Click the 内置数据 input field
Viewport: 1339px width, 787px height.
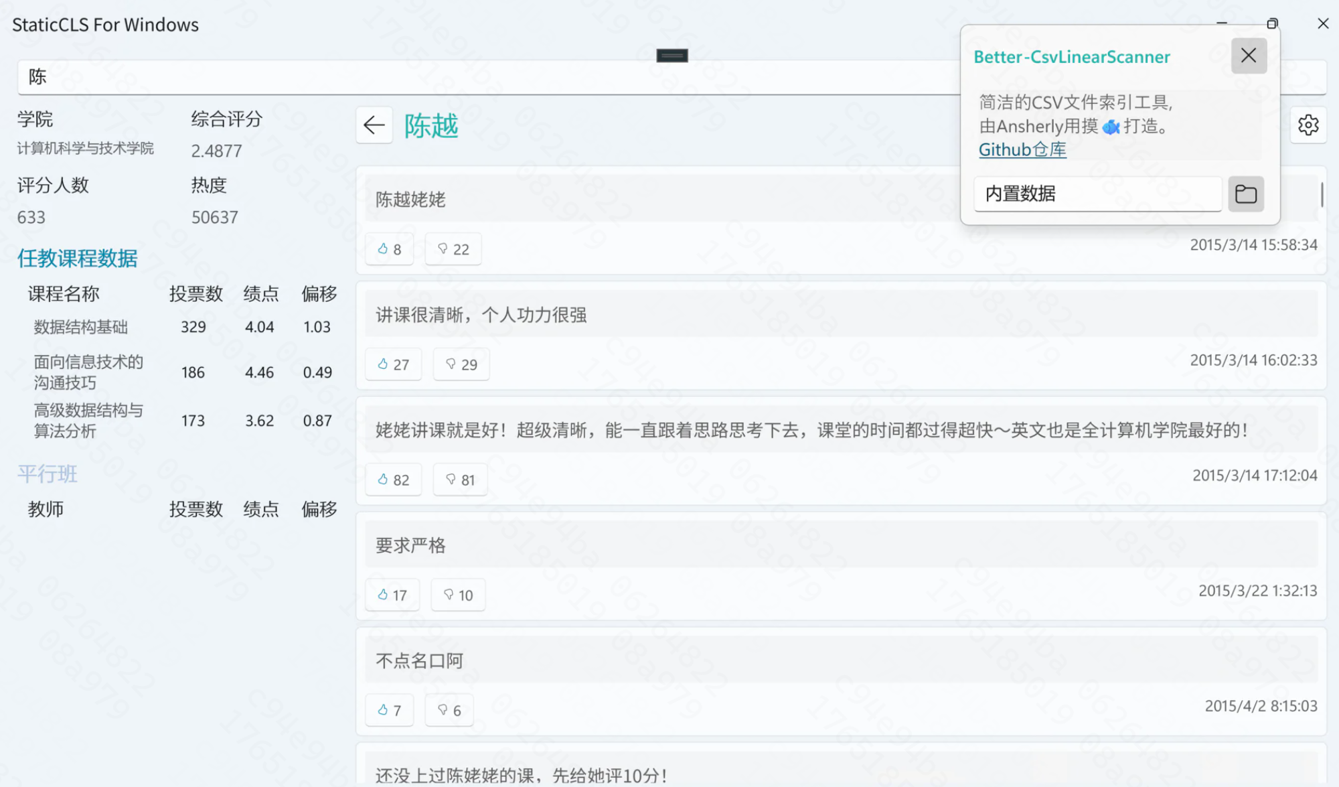tap(1097, 194)
